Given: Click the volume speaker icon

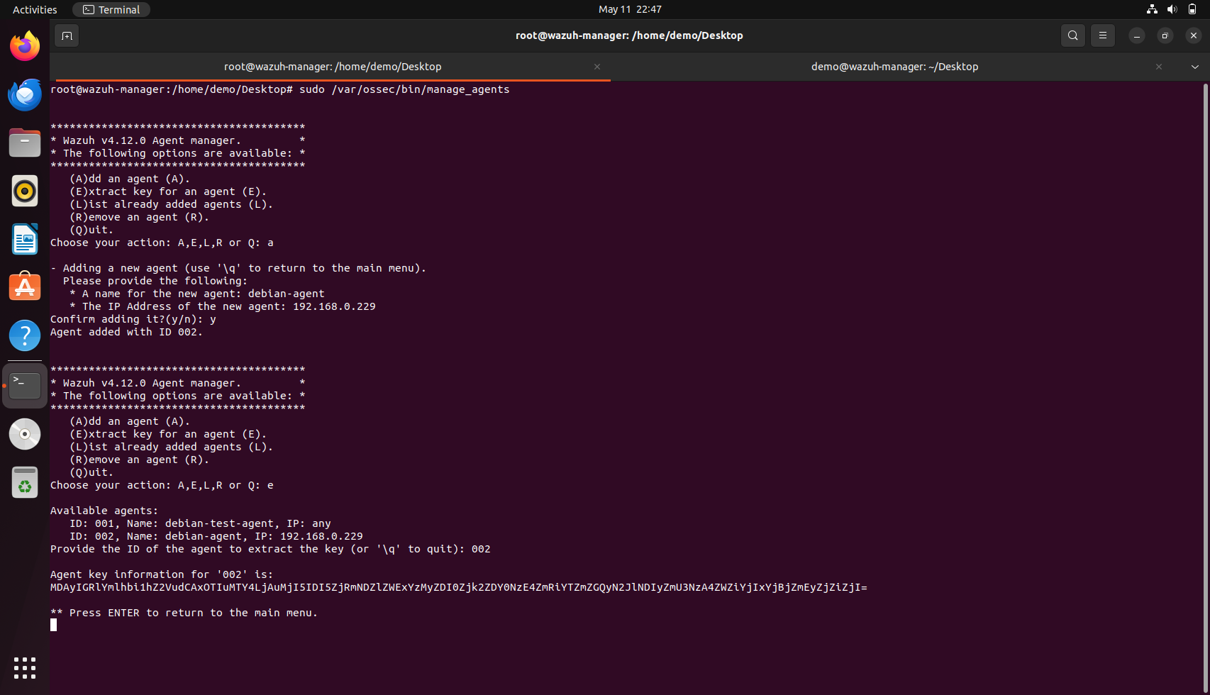Looking at the screenshot, I should coord(1172,9).
